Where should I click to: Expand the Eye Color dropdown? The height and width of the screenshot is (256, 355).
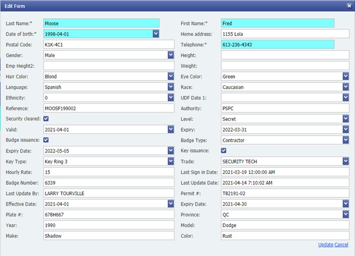(345, 76)
